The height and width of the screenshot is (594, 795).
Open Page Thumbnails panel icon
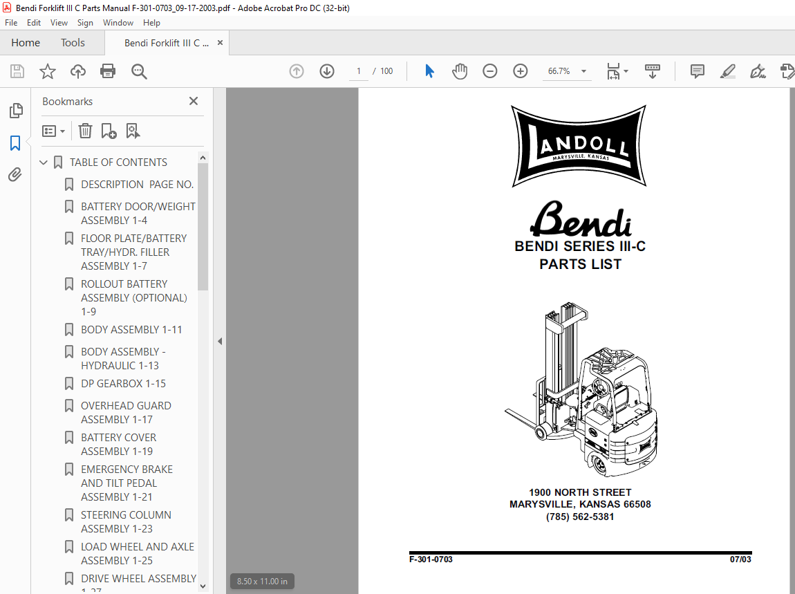(x=16, y=110)
